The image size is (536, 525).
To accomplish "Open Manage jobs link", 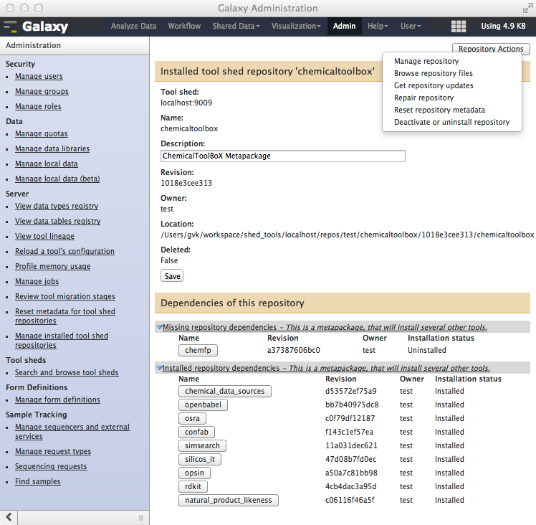I will (37, 281).
